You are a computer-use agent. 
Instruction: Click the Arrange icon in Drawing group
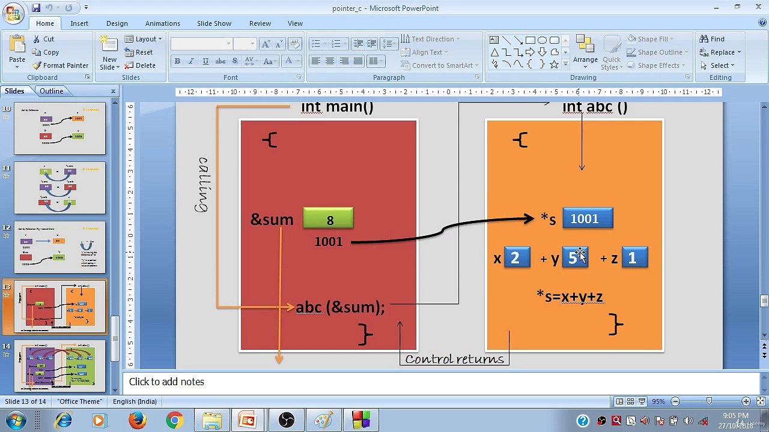pos(585,45)
